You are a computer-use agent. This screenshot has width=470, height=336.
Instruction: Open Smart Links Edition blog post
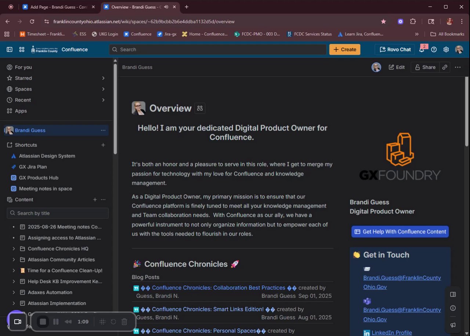[207, 309]
